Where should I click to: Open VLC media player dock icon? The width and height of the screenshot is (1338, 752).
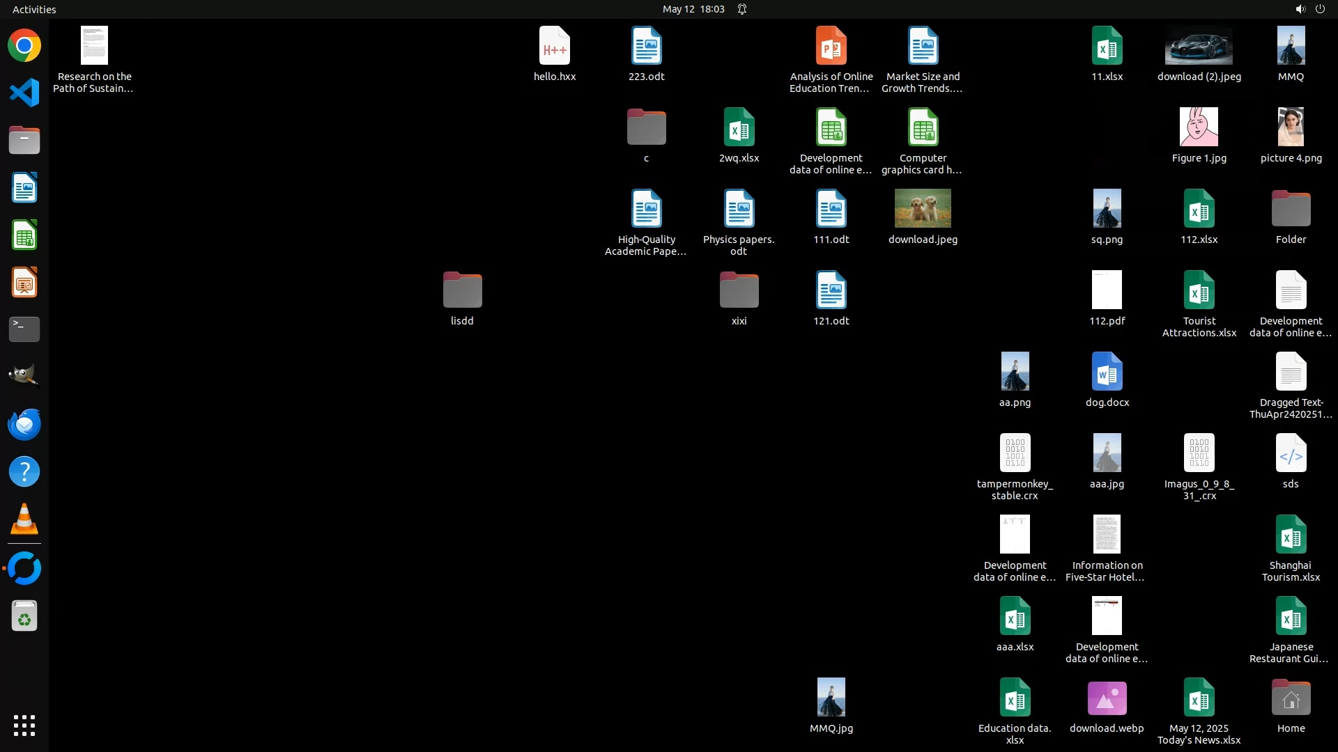click(24, 519)
